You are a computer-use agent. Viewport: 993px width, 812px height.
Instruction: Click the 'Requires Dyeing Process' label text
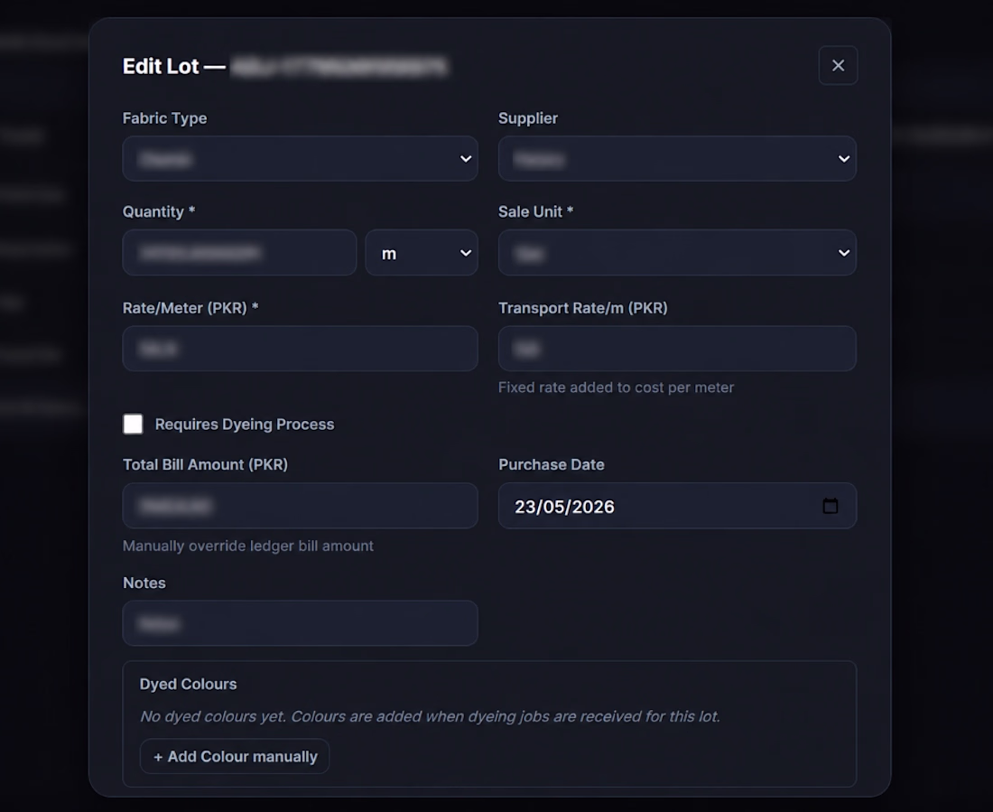pyautogui.click(x=245, y=425)
